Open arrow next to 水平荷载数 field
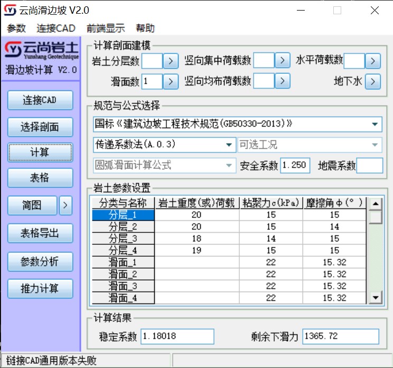The height and width of the screenshot is (368, 393). point(373,61)
